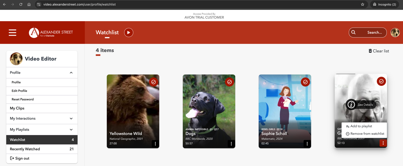Click the user avatar in header
Screen dimensions: 403x166
tap(395, 33)
